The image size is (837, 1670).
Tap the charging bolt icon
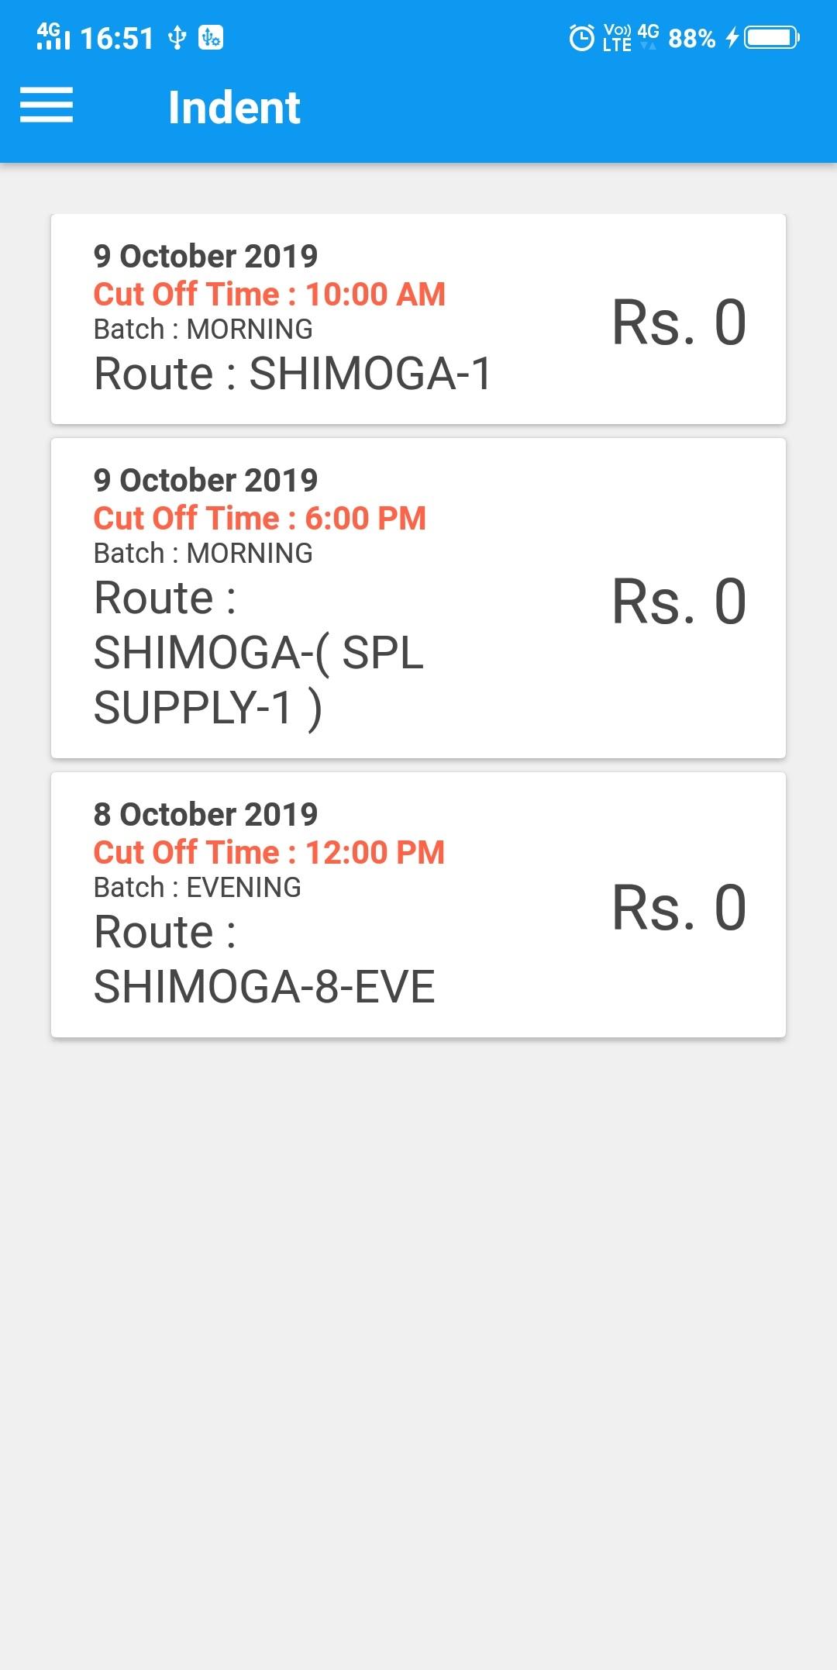tap(732, 37)
